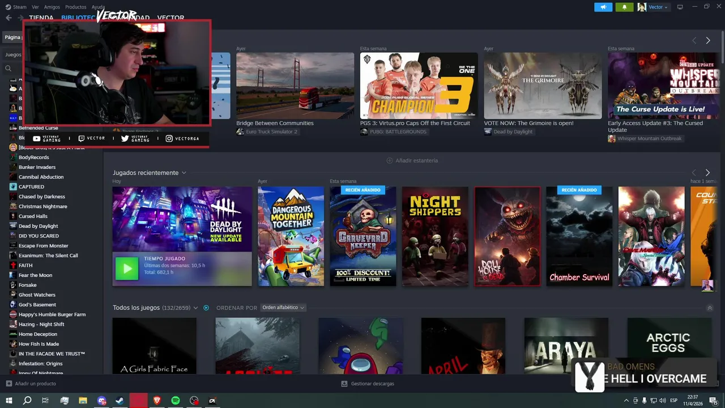This screenshot has height=408, width=725.
Task: Open the Arctic Eggs game tile
Action: 669,346
